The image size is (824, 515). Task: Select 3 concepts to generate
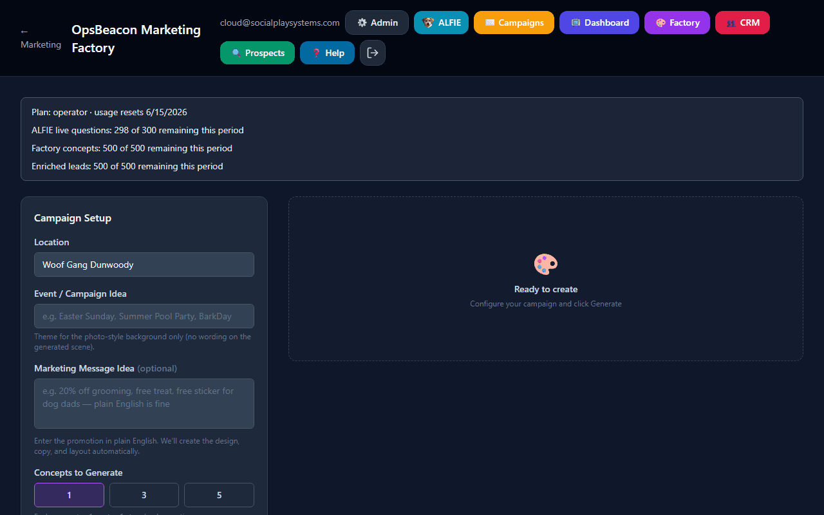144,495
